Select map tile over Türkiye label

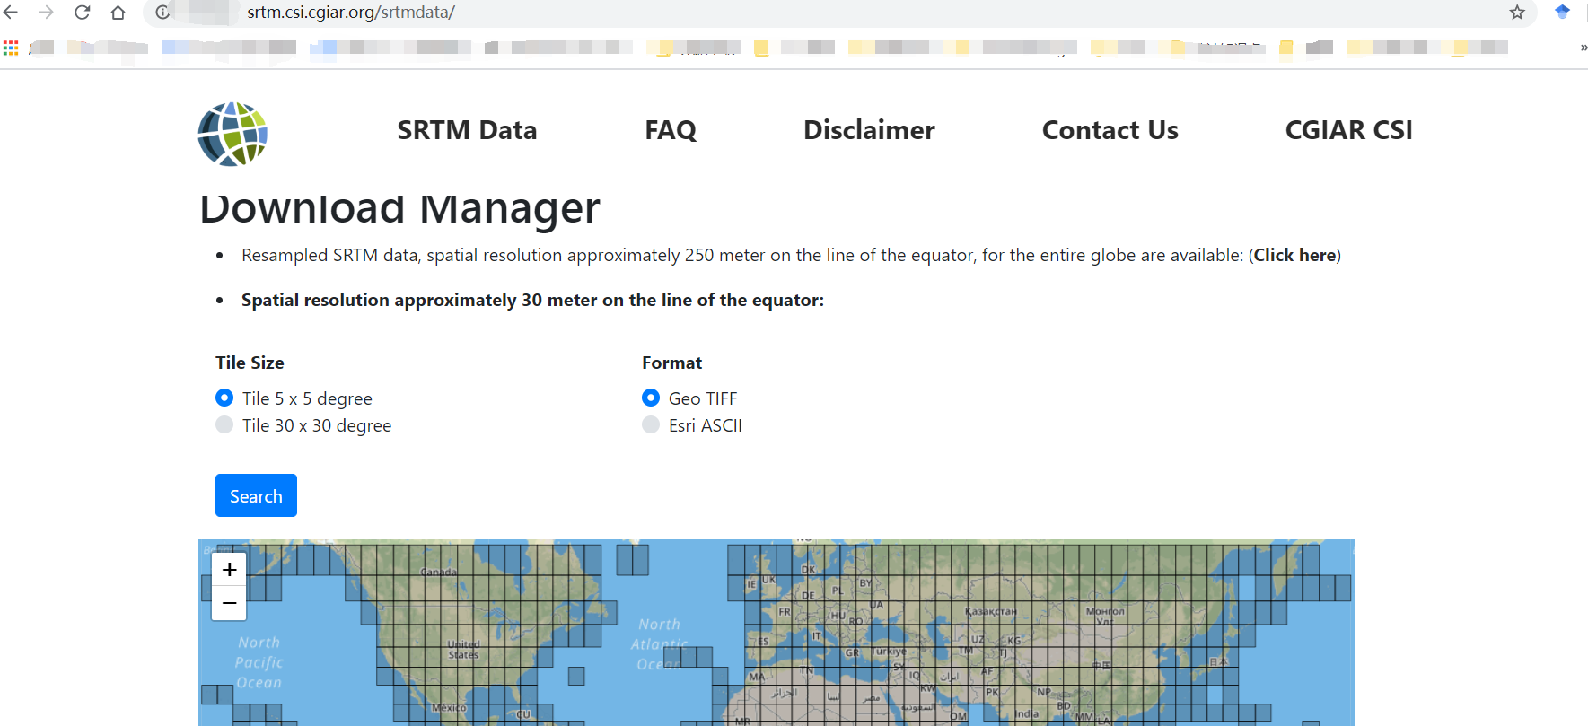(890, 652)
